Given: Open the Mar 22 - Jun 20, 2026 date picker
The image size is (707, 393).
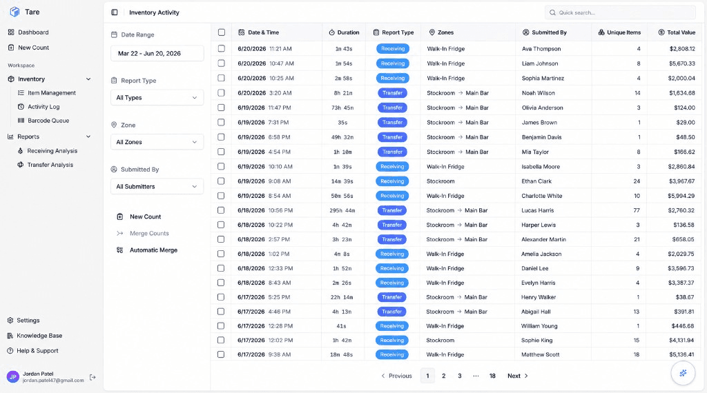Looking at the screenshot, I should click(x=157, y=53).
